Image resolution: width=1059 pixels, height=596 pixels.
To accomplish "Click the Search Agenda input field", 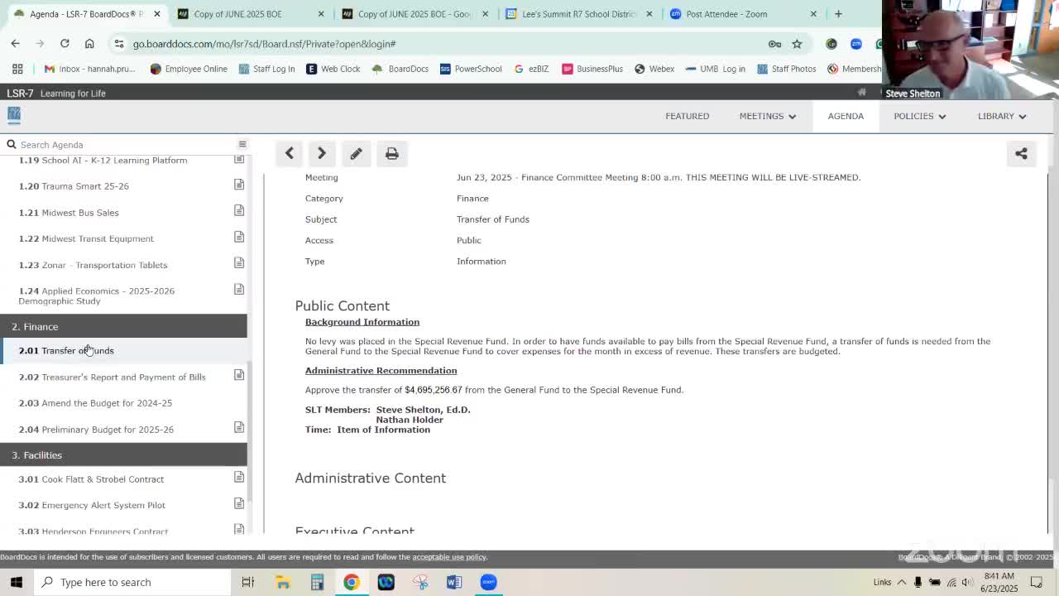I will pyautogui.click(x=124, y=144).
